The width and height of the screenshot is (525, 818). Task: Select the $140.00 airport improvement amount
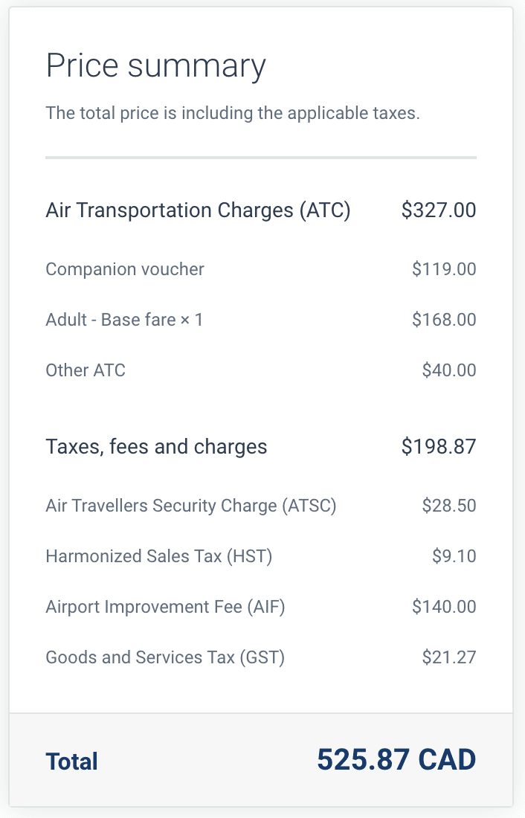coord(444,607)
